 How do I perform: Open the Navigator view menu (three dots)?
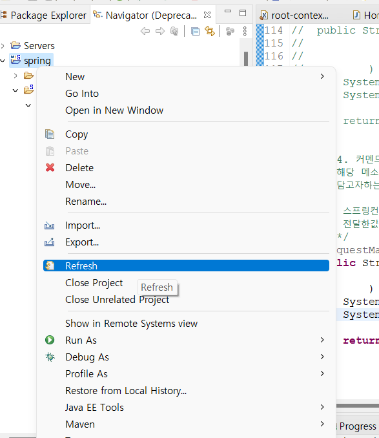(245, 31)
